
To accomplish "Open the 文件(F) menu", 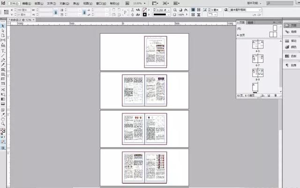I will 14,3.
